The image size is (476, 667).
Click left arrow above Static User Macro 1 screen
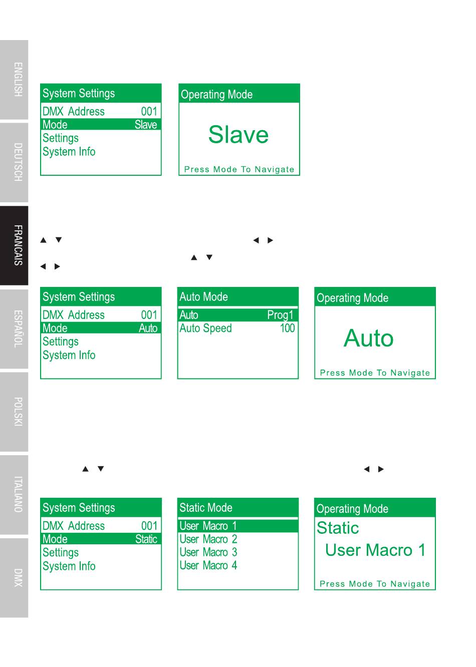pyautogui.click(x=366, y=469)
